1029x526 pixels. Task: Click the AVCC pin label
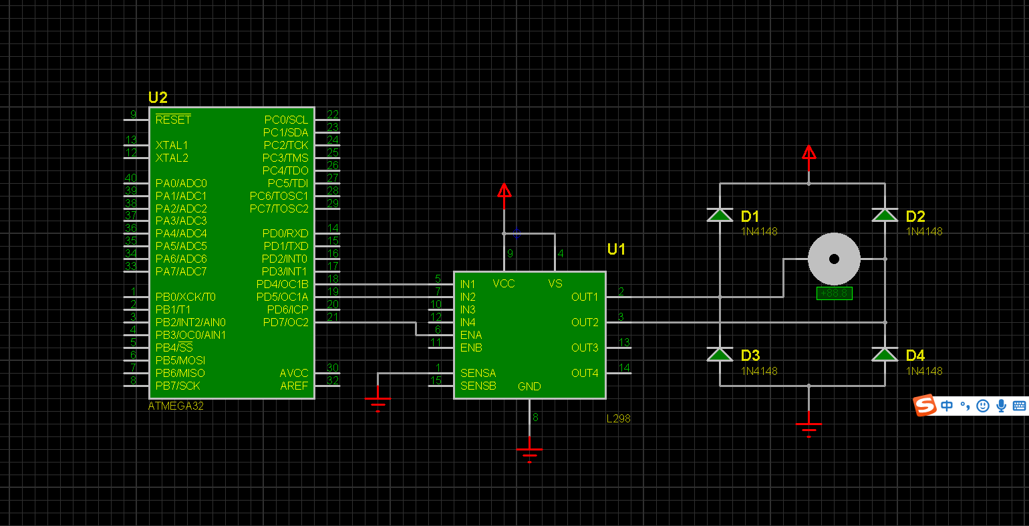[x=294, y=373]
